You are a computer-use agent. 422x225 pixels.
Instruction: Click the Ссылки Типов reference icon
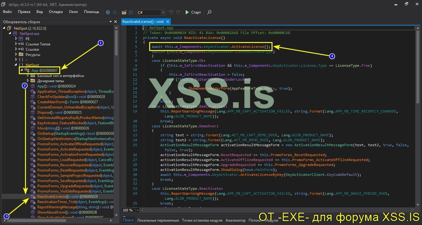coord(21,44)
